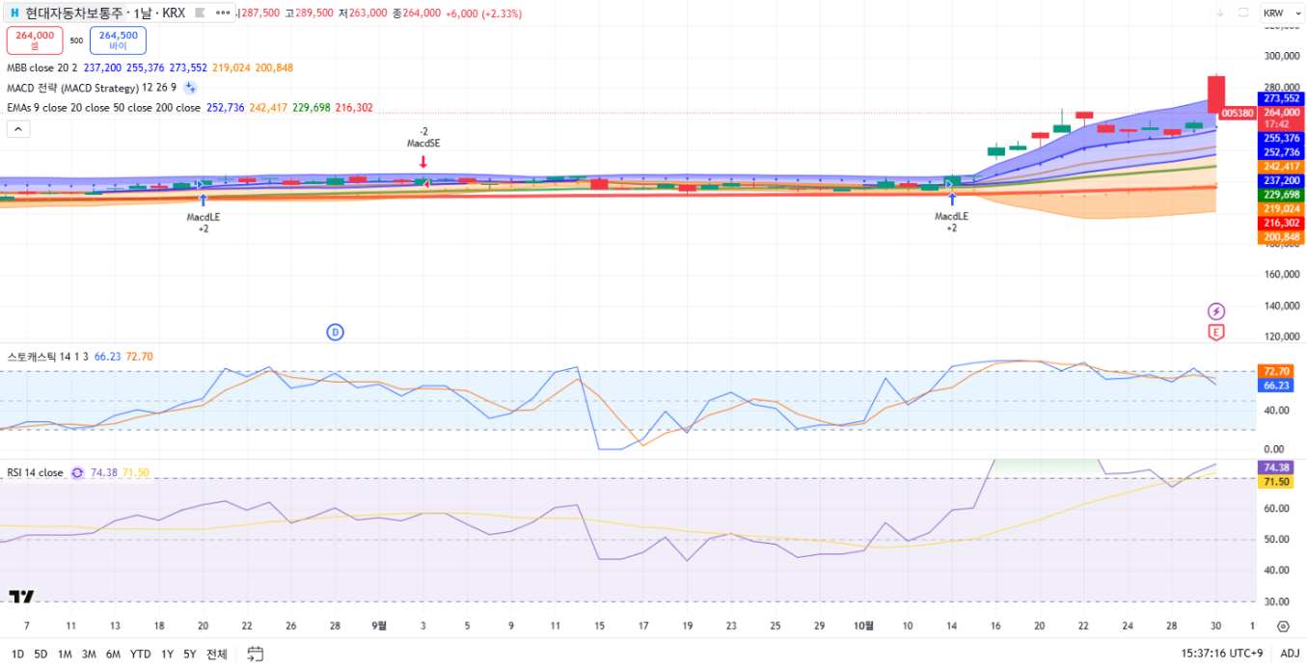Open the go-to-date calendar icon
Image resolution: width=1307 pixels, height=668 pixels.
pyautogui.click(x=256, y=654)
